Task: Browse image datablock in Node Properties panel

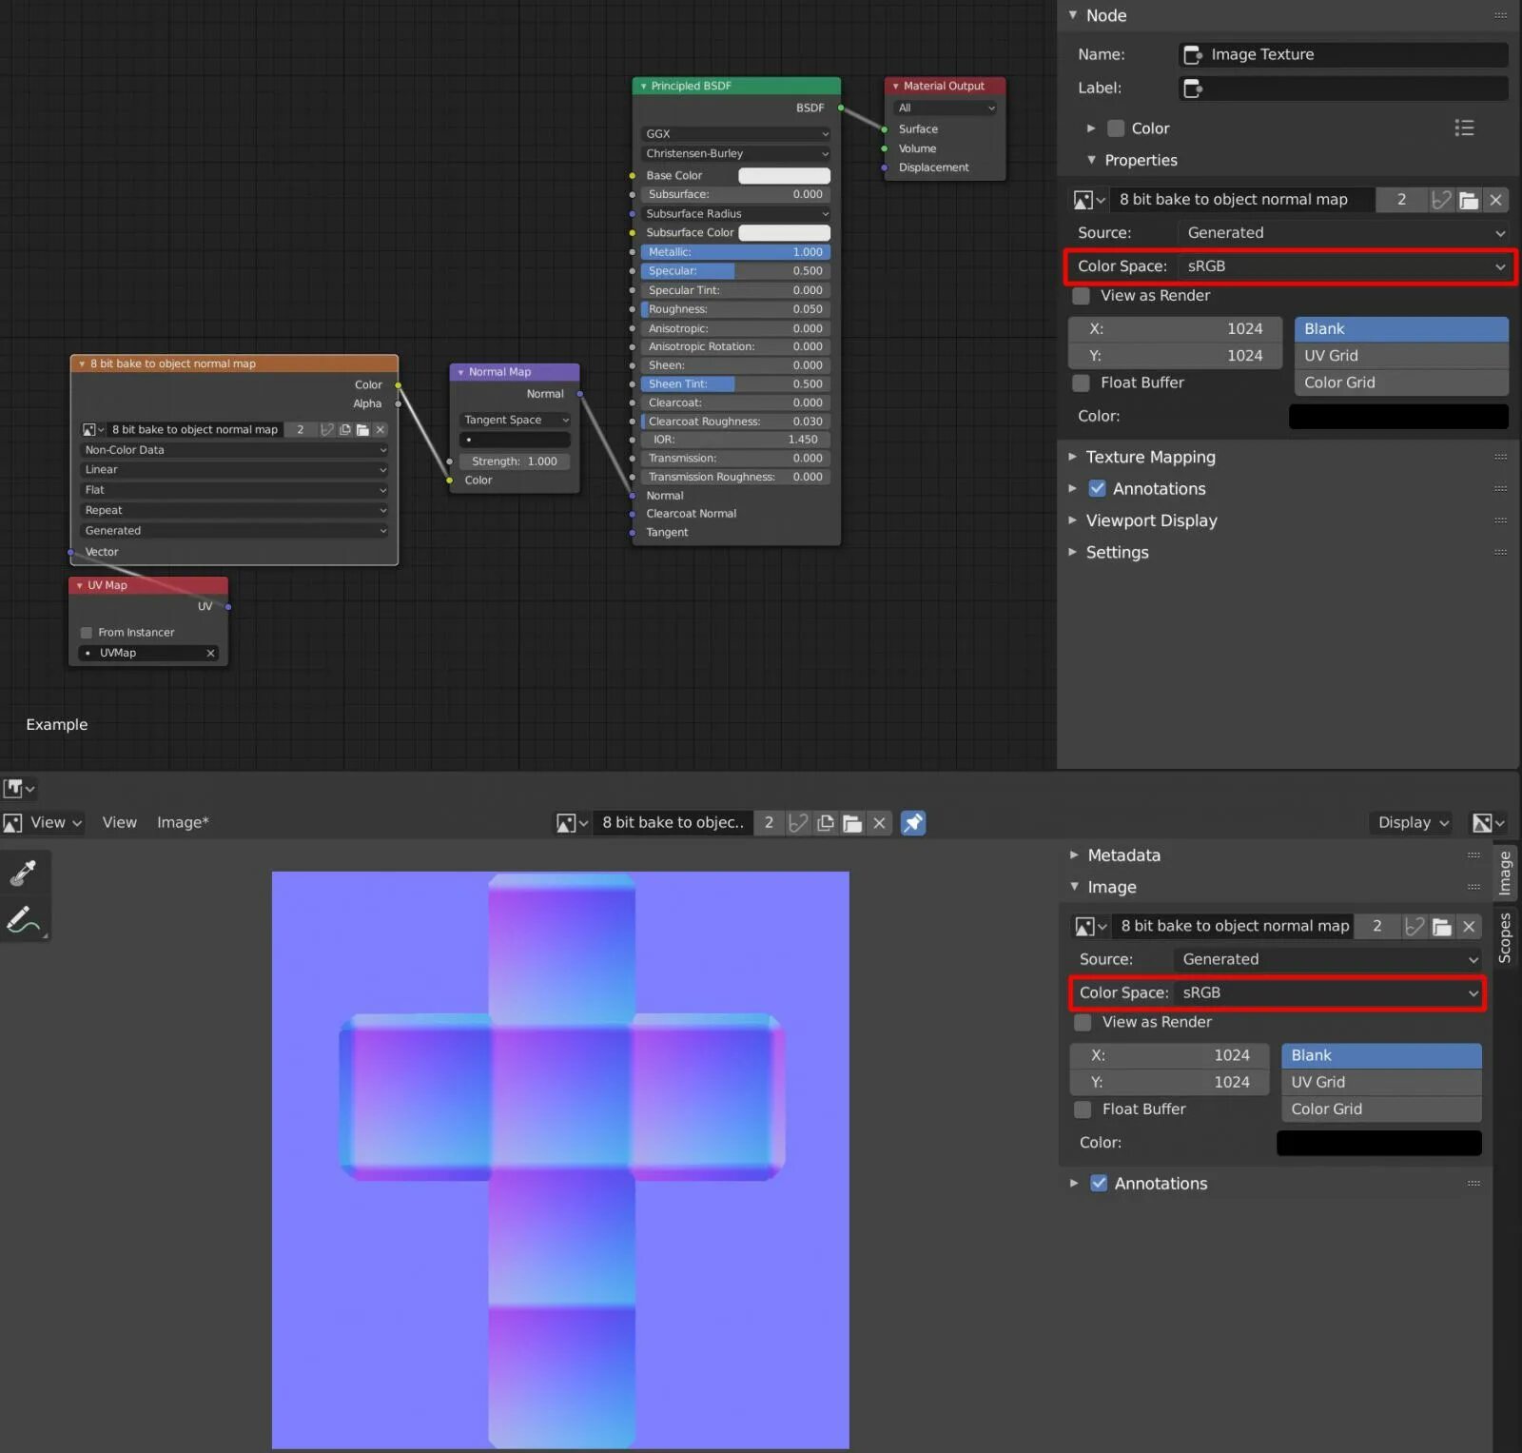Action: 1089,200
